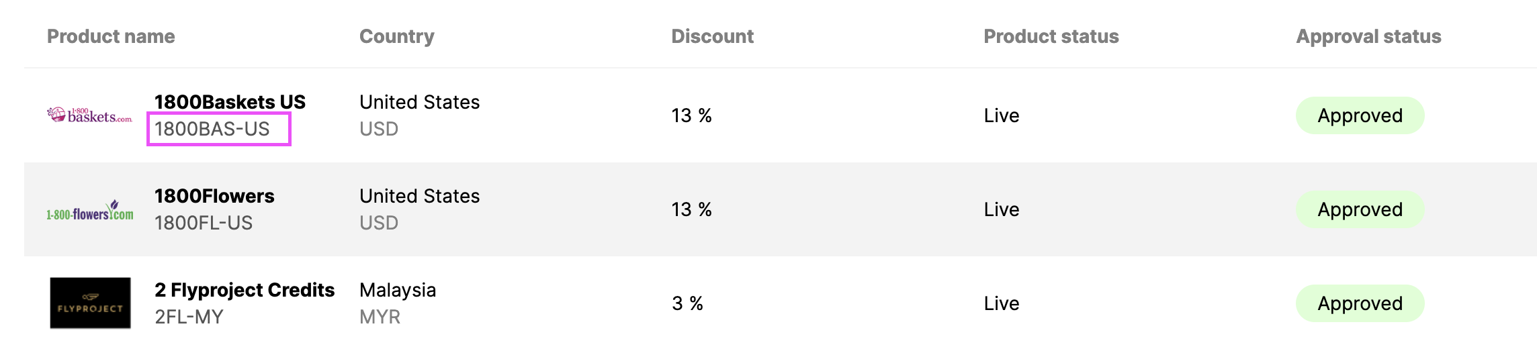Screen dimensions: 1537x353
Task: Click the Approved badge for Flyproject Credits
Action: click(1360, 303)
